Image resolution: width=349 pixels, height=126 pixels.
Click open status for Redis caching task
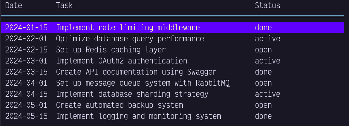pos(263,50)
